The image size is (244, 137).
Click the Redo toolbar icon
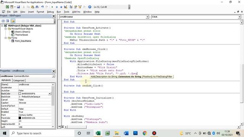point(47,7)
